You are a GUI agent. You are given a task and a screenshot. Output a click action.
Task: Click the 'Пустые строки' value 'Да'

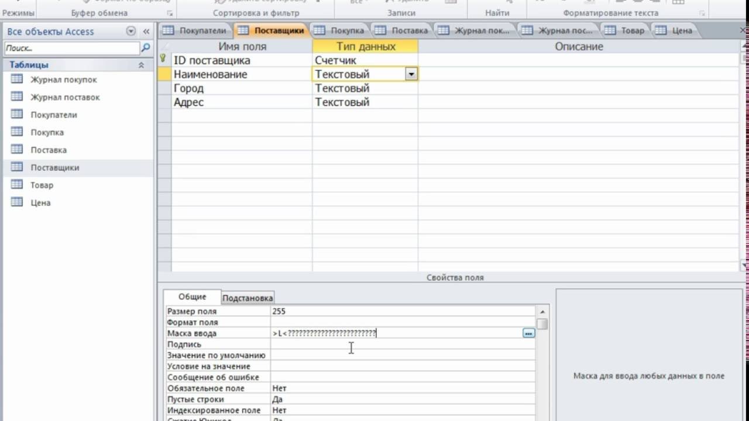coord(403,399)
